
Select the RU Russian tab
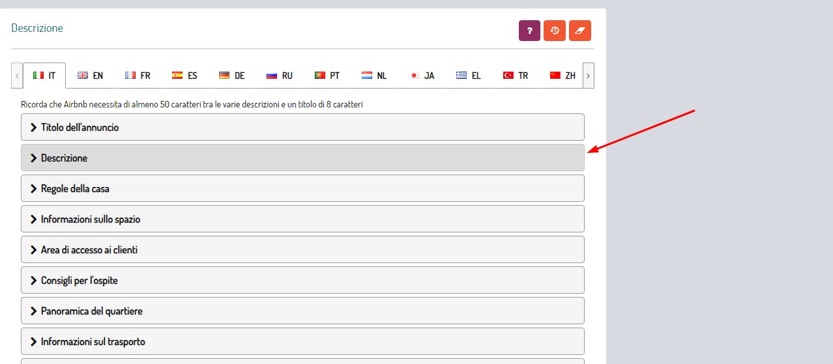point(280,76)
